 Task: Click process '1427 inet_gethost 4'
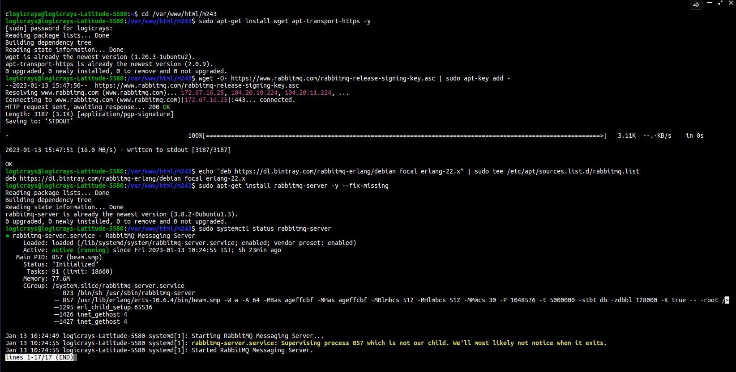point(93,321)
